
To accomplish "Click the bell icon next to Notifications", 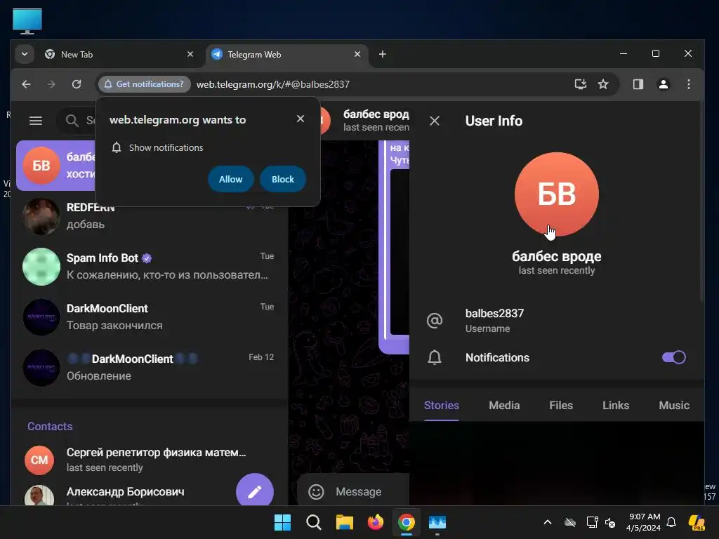I will (x=434, y=357).
